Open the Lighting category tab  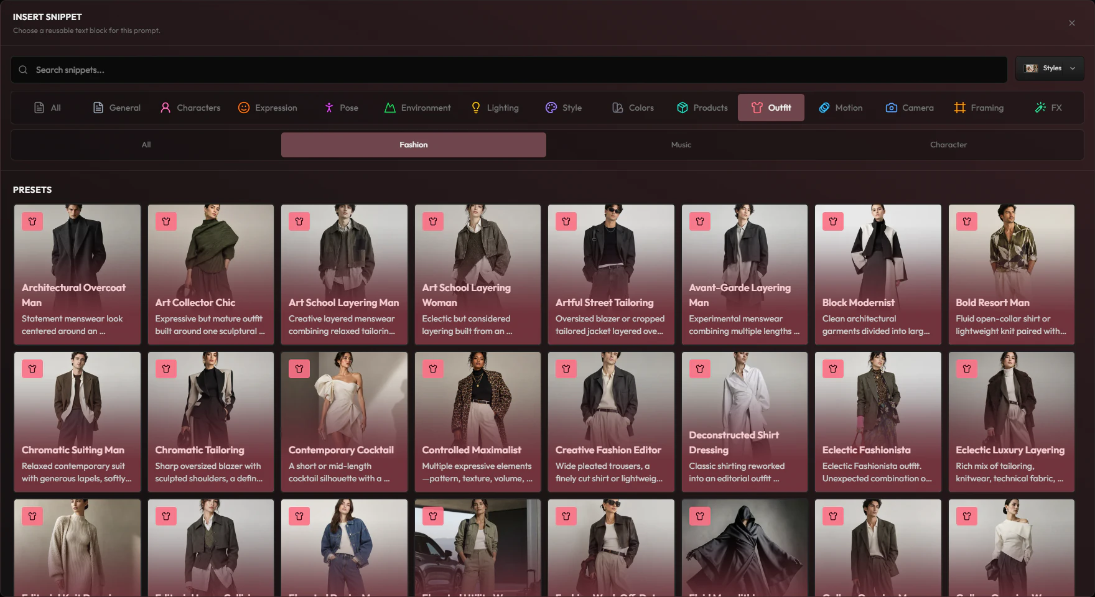(495, 108)
